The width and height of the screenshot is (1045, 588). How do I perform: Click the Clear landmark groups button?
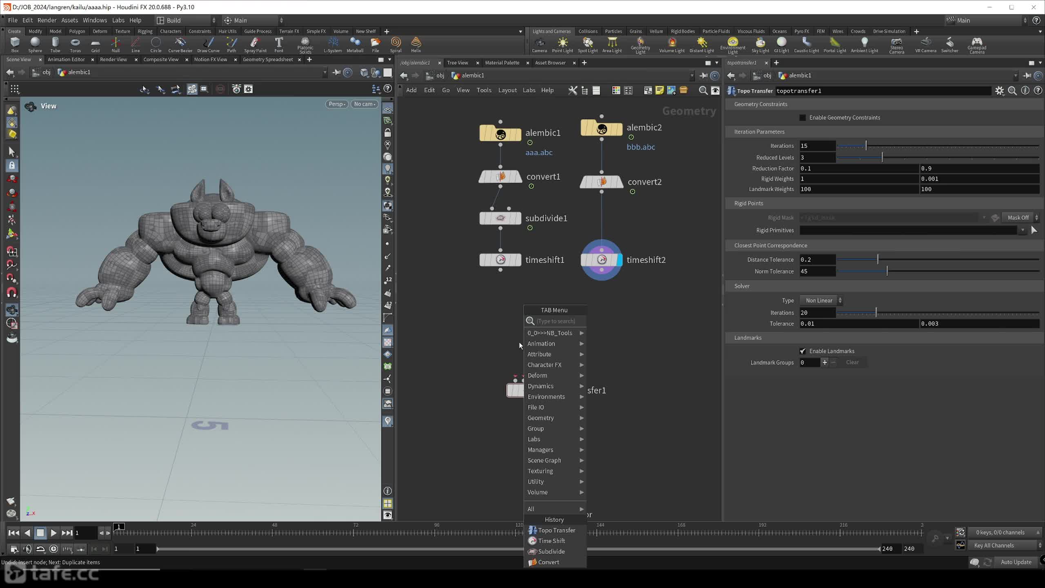(852, 363)
